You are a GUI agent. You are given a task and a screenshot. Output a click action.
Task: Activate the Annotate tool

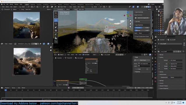click(56, 34)
